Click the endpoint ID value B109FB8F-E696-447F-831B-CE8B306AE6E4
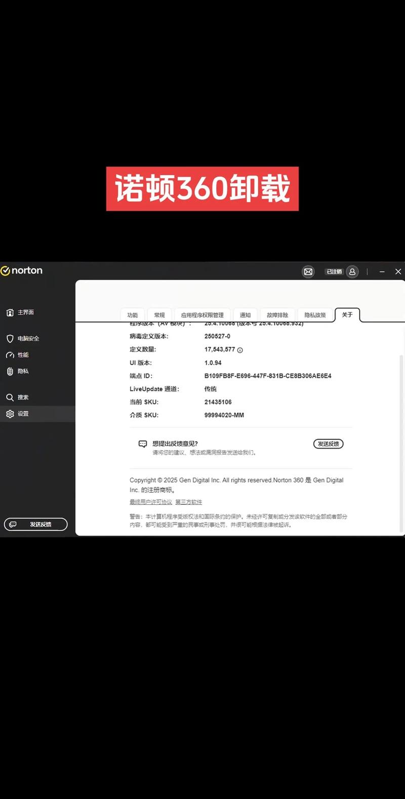Image resolution: width=405 pixels, height=799 pixels. coord(268,376)
